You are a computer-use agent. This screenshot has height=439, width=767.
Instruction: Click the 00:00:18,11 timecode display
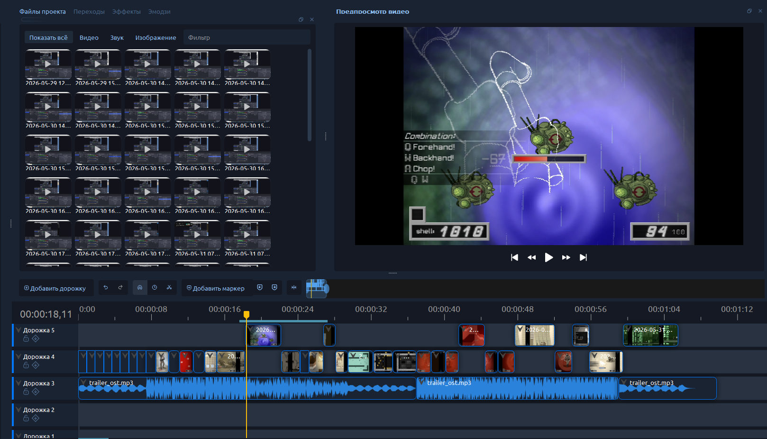[46, 314]
